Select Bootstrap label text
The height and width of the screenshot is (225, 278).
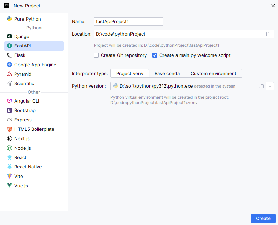(x=25, y=111)
